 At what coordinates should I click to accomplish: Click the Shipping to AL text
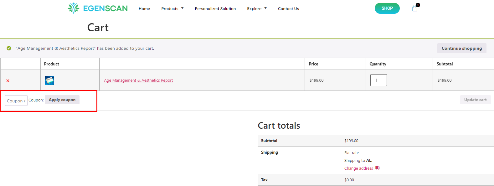(358, 160)
